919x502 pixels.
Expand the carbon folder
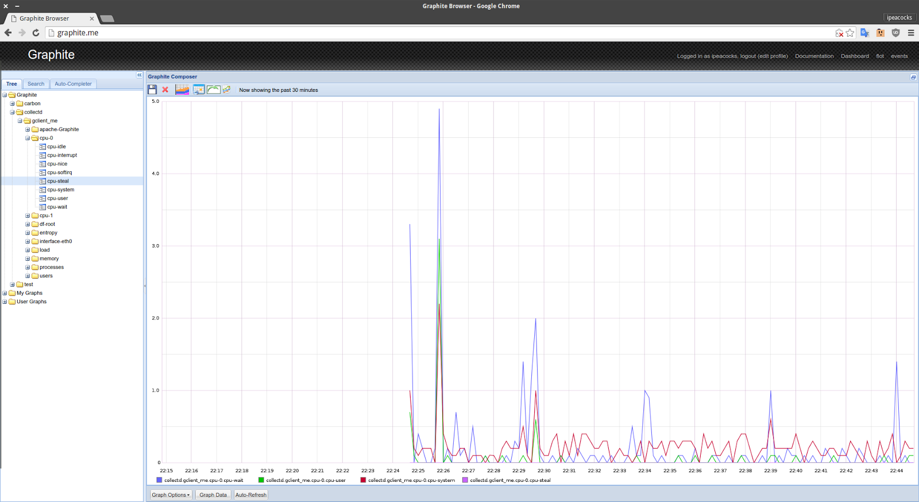[x=12, y=103]
